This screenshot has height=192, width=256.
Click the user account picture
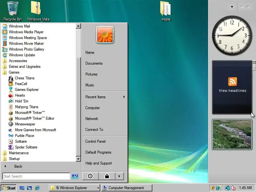105,35
